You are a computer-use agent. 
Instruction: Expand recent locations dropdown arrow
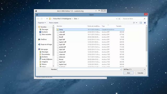[44, 19]
